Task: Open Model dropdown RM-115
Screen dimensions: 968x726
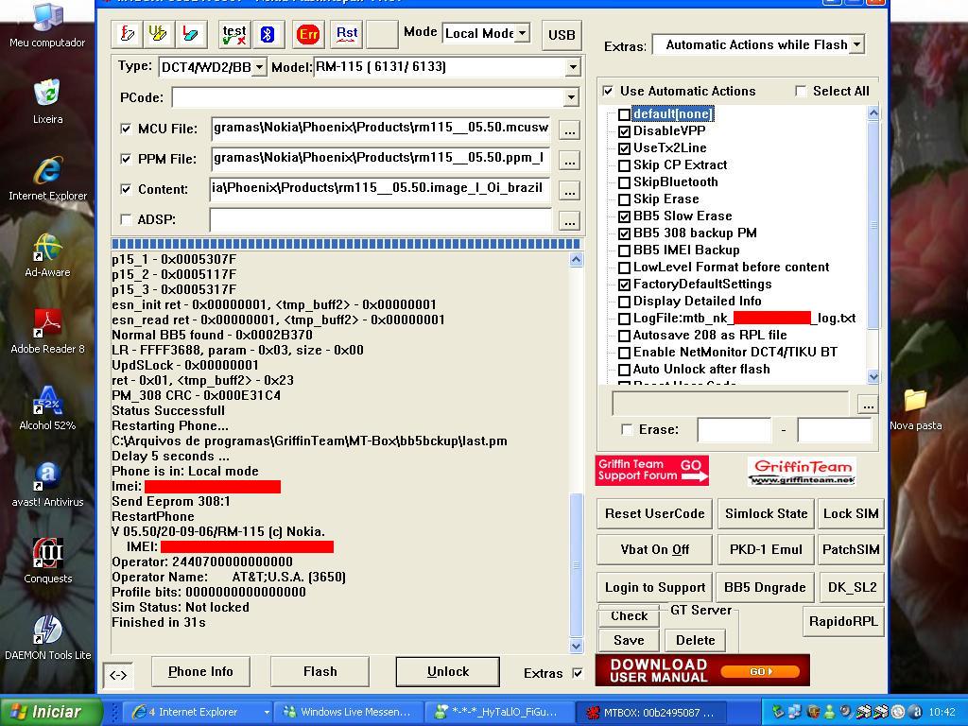Action: [x=573, y=67]
